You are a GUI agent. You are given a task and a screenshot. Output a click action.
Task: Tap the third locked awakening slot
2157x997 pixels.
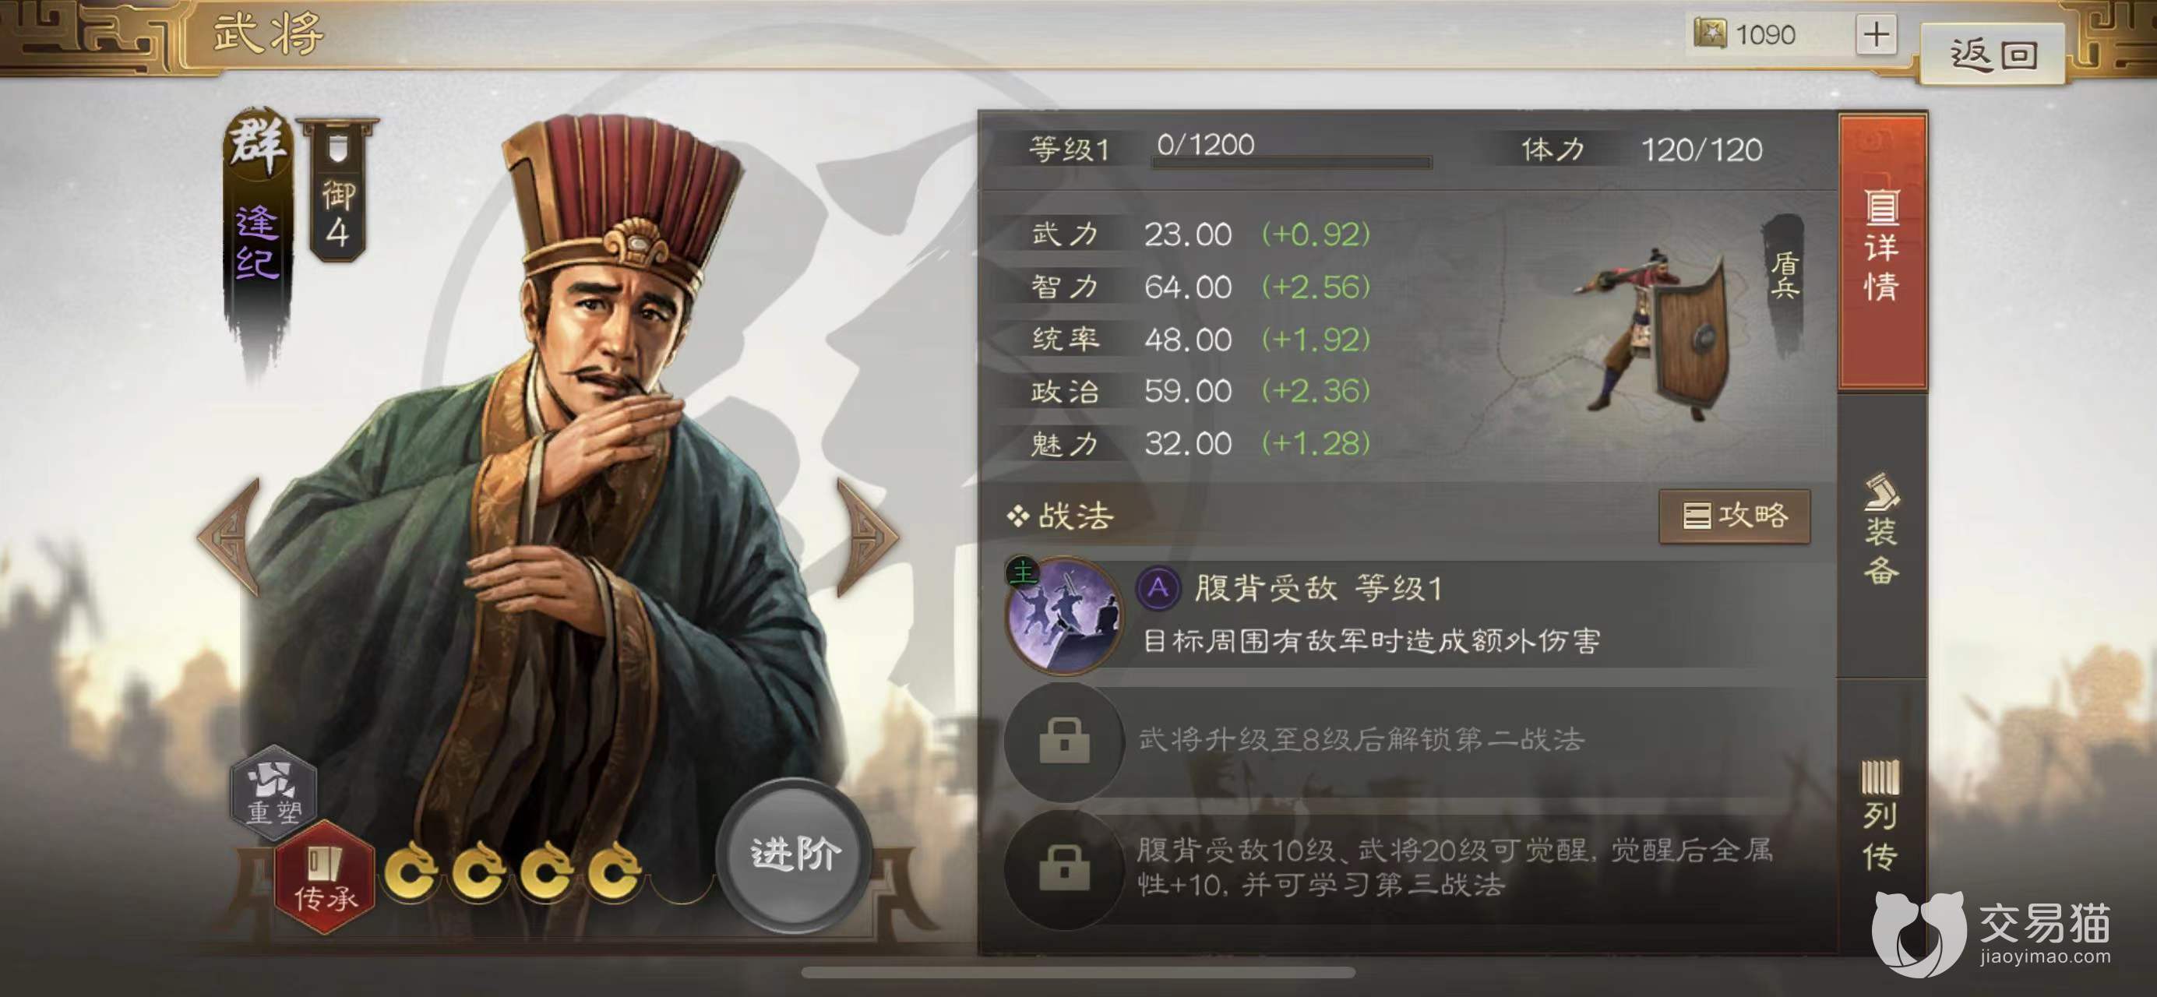[1063, 869]
